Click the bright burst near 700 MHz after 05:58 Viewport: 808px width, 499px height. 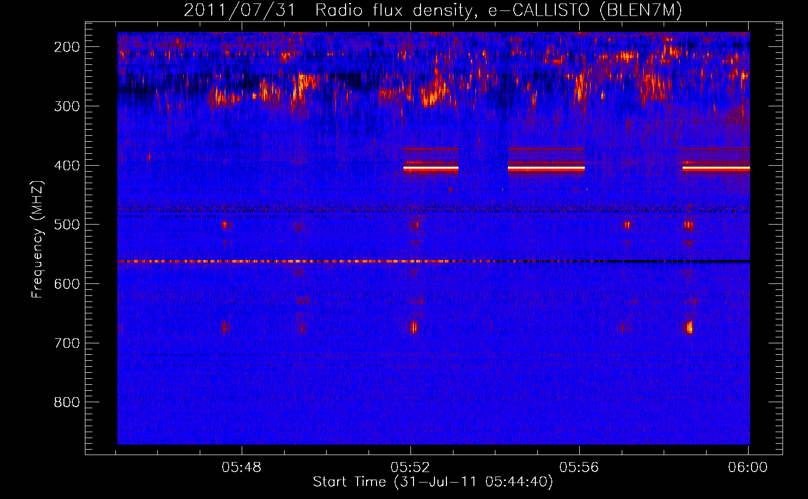coord(690,327)
